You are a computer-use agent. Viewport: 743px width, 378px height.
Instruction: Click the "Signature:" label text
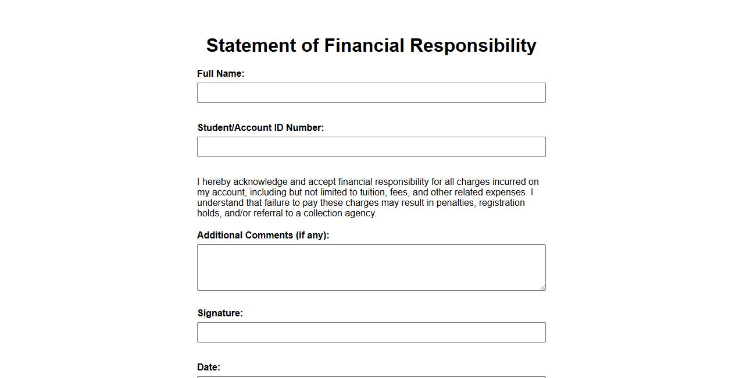[x=220, y=313]
